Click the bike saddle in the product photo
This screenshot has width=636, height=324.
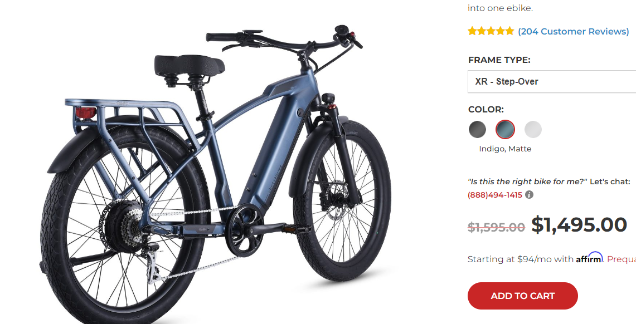(x=190, y=66)
